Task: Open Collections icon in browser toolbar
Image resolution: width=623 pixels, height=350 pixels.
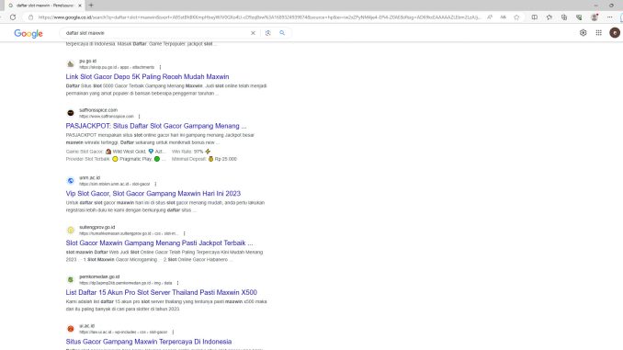Action: tap(564, 17)
